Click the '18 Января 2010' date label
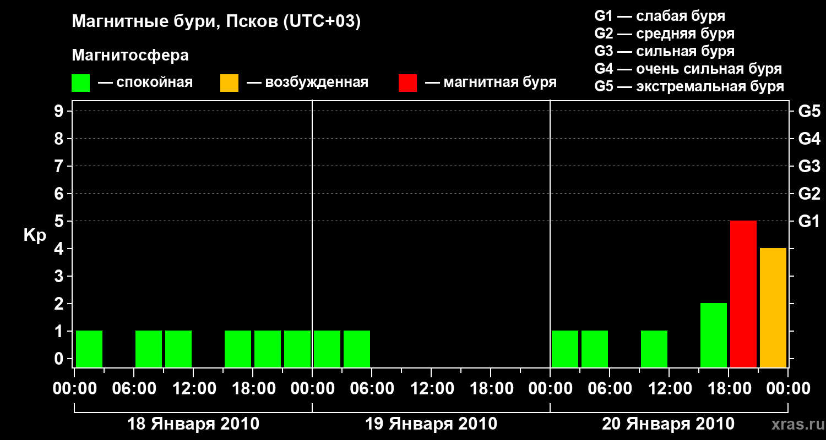Image resolution: width=826 pixels, height=440 pixels. (x=193, y=424)
